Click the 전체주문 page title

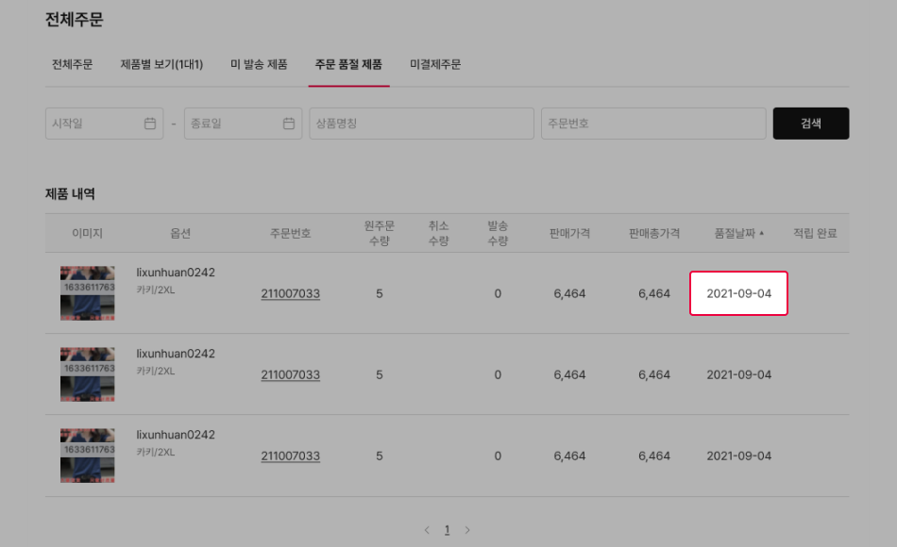(74, 20)
